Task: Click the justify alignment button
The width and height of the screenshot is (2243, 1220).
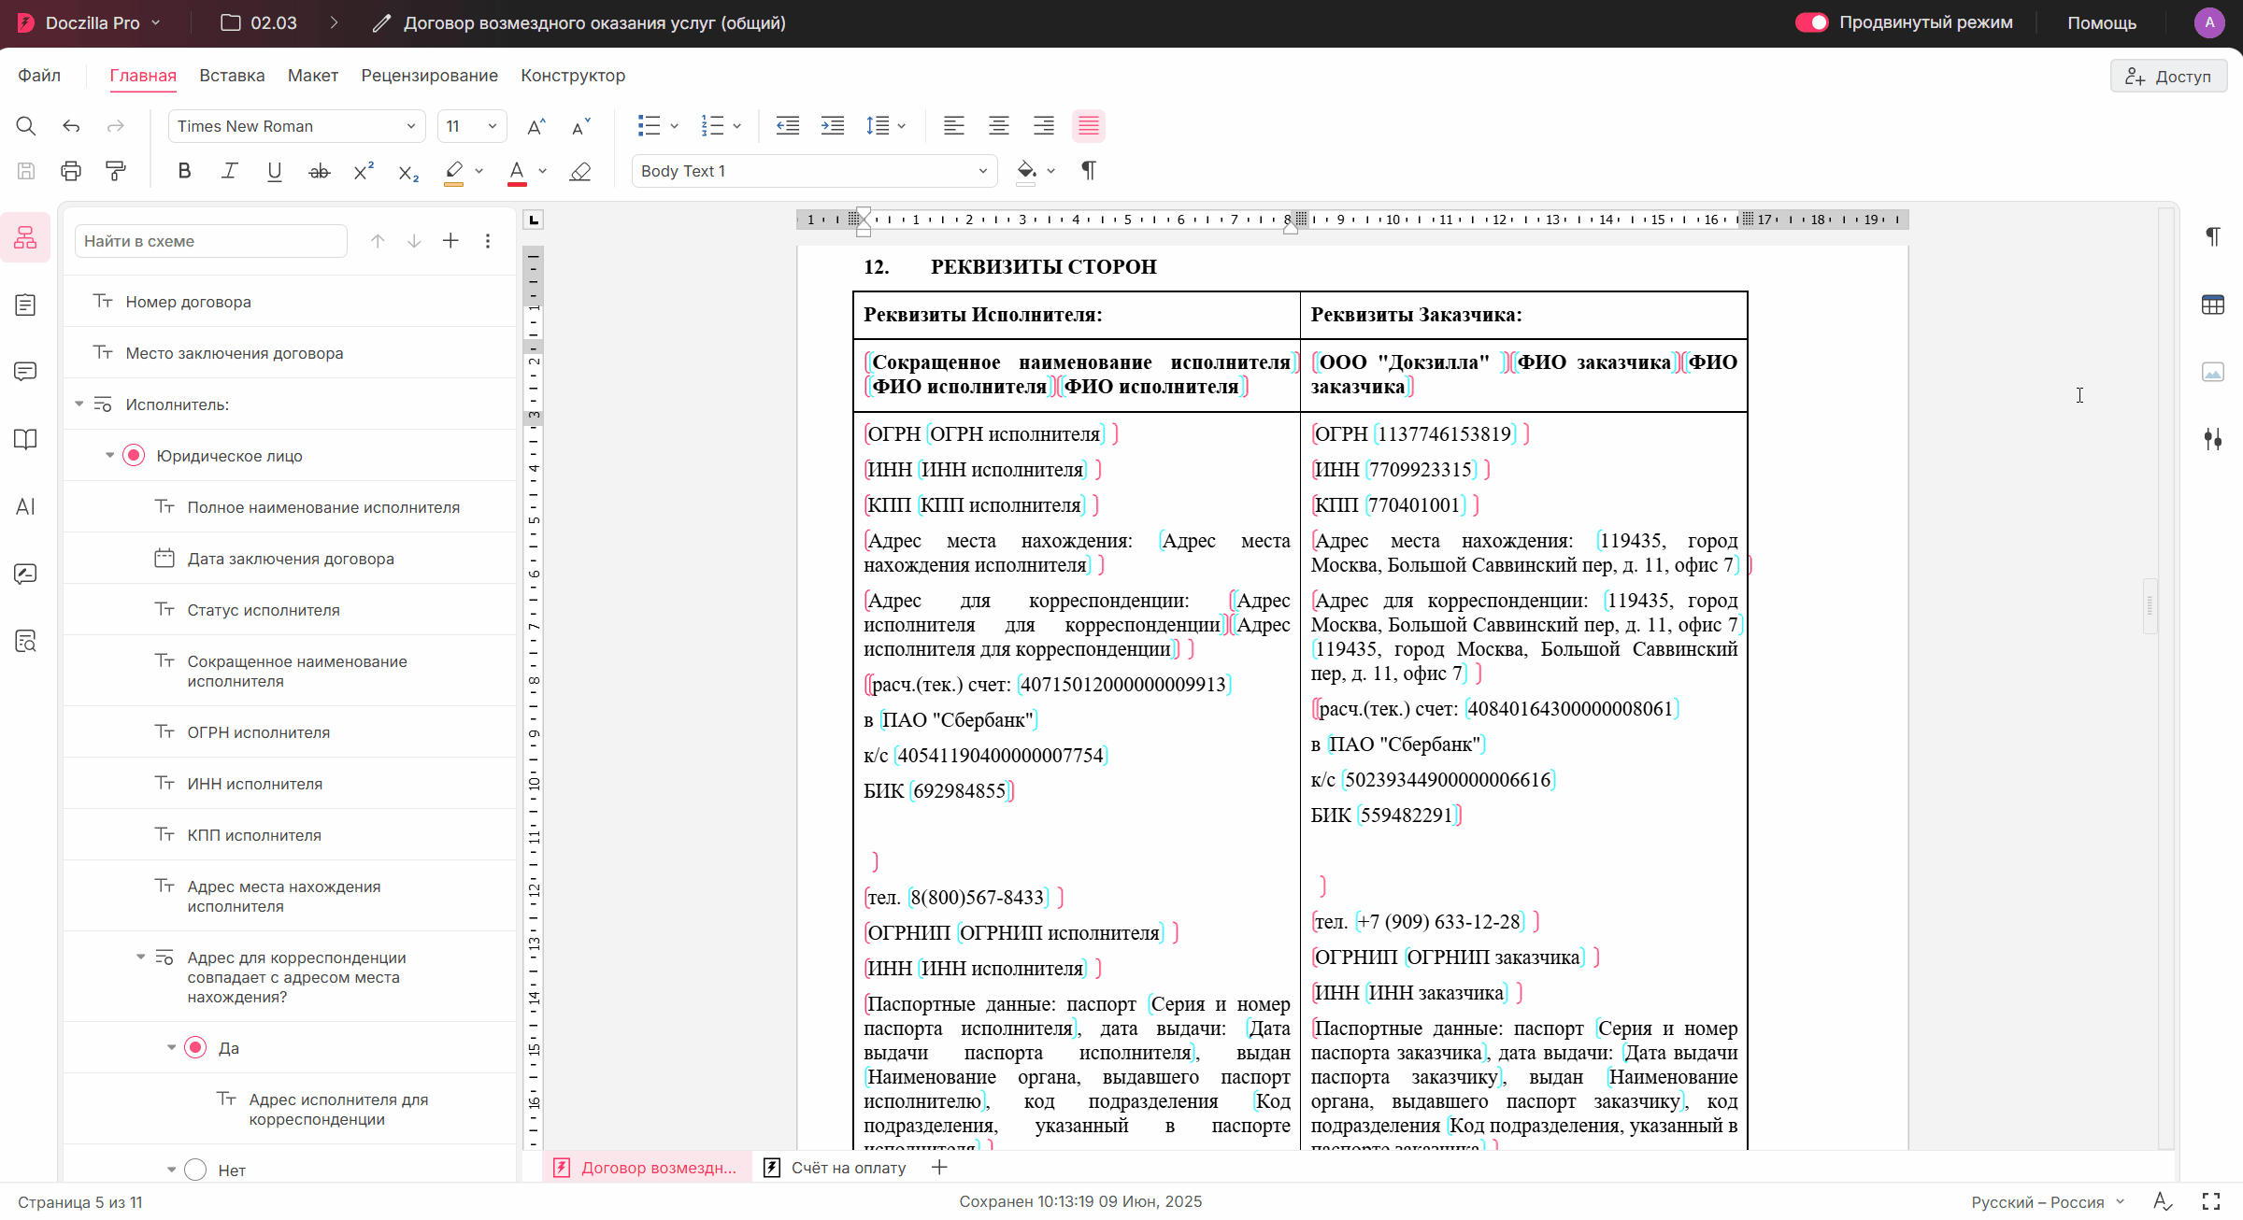Action: (1089, 126)
